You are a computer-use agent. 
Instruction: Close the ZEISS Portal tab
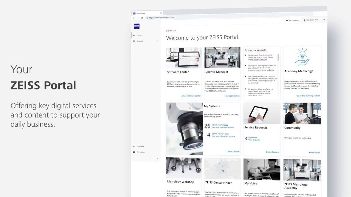[x=161, y=13]
